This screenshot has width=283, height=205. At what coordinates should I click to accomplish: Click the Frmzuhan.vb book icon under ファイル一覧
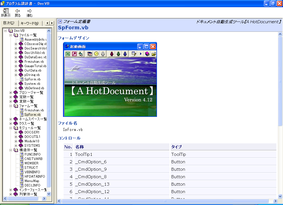pyautogui.click(x=21, y=62)
